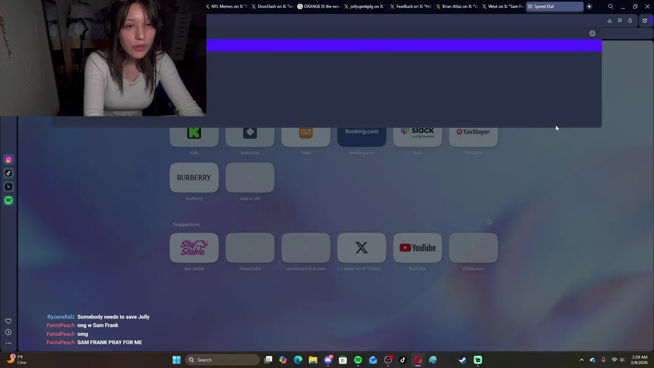Switch to Brian Atlas on X tab
This screenshot has width=654, height=368.
point(457,7)
